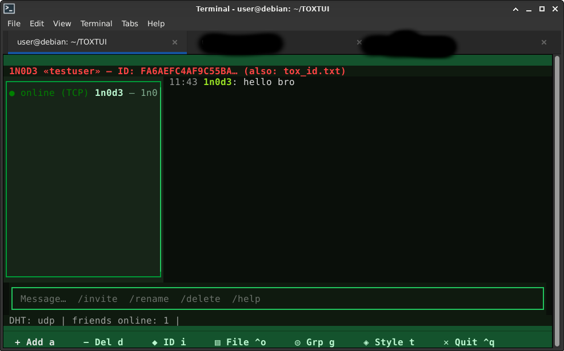
Task: Open the Edit menu
Action: [37, 24]
